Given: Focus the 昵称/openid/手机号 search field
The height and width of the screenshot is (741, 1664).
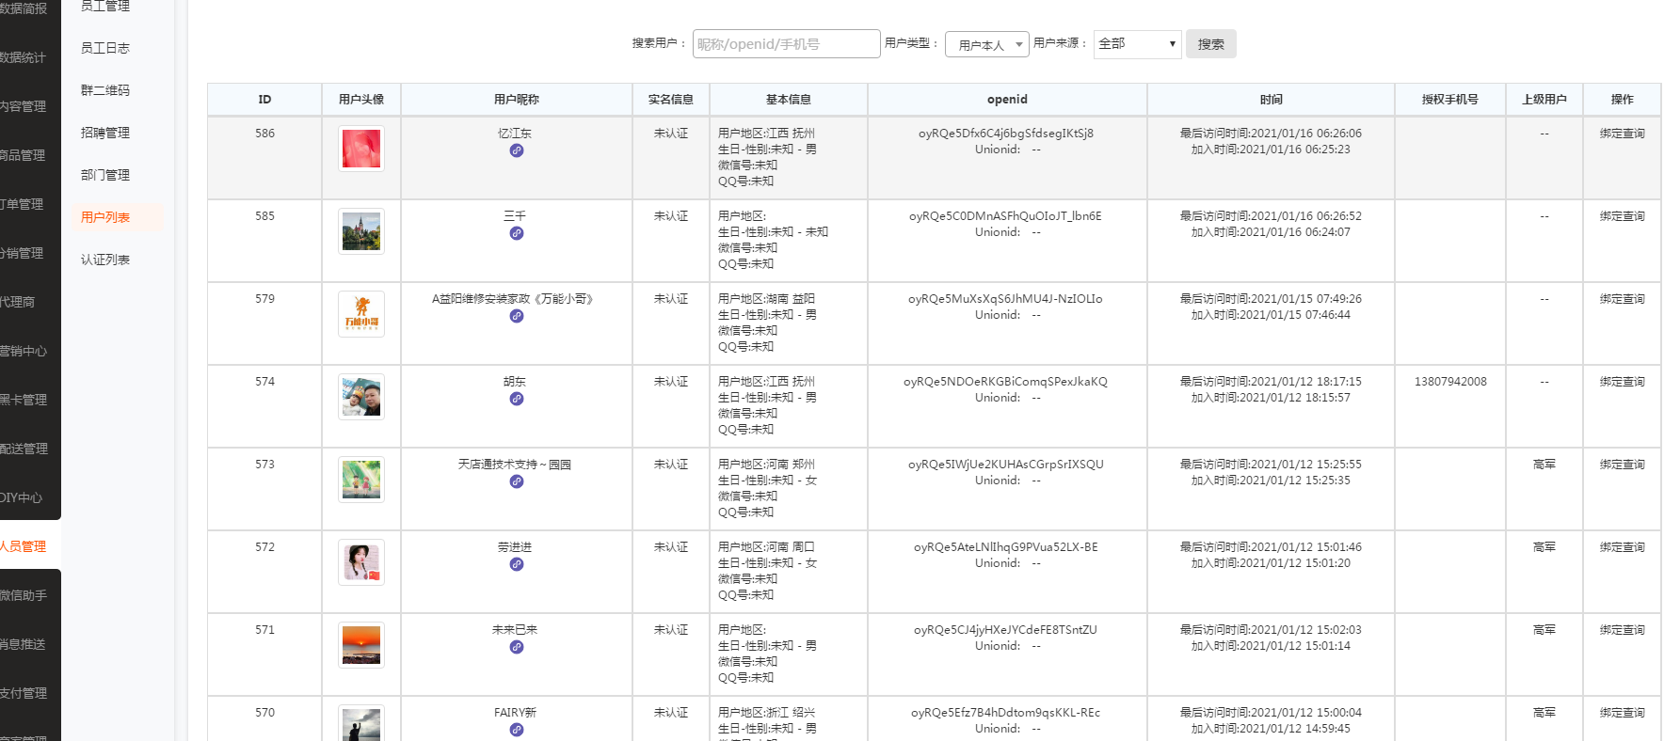Looking at the screenshot, I should [786, 44].
